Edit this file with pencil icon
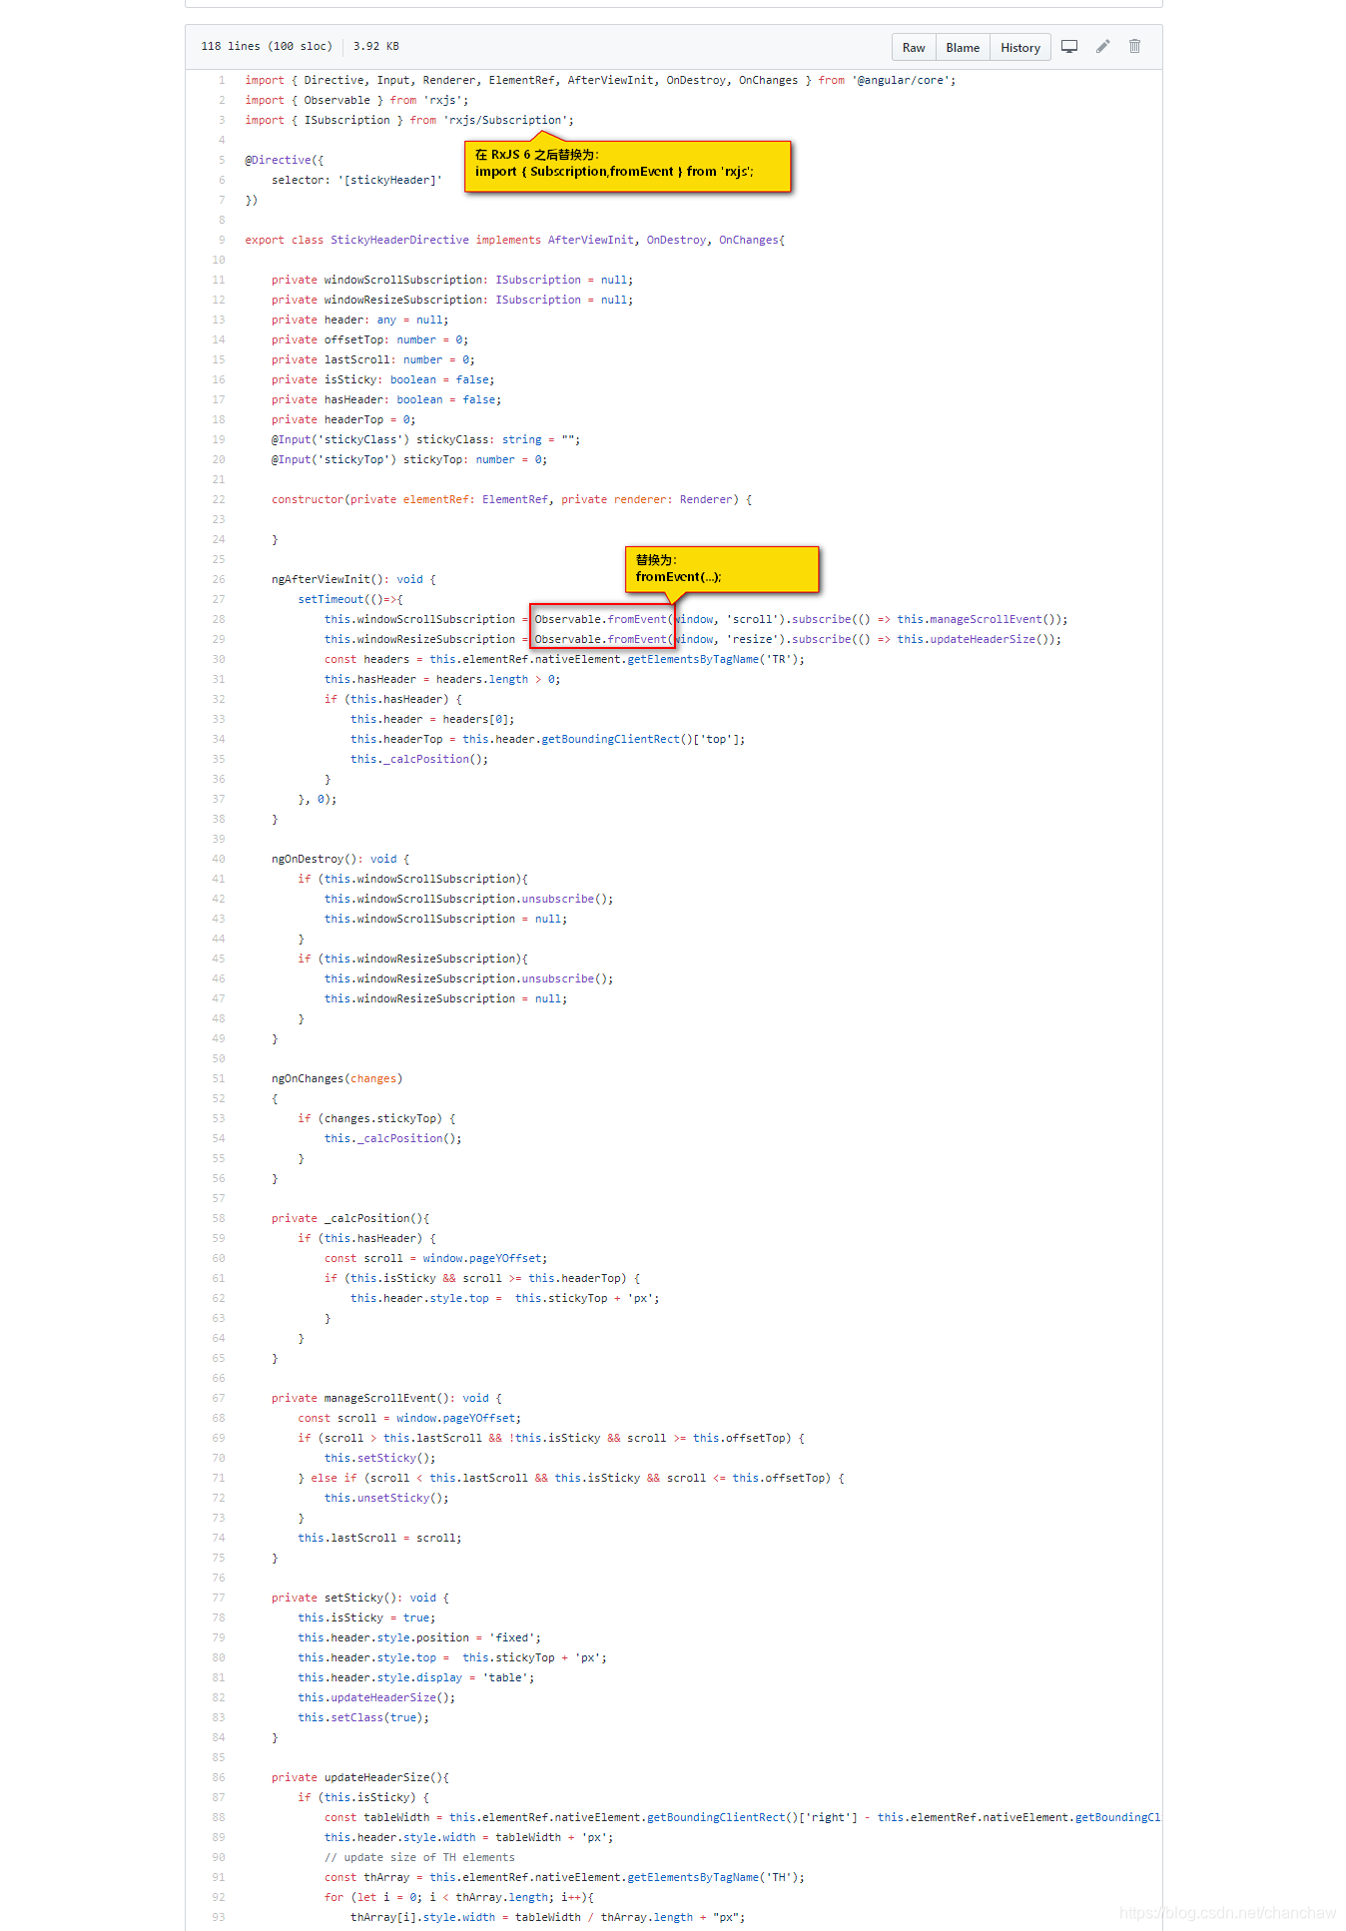The width and height of the screenshot is (1346, 1931). pyautogui.click(x=1102, y=46)
